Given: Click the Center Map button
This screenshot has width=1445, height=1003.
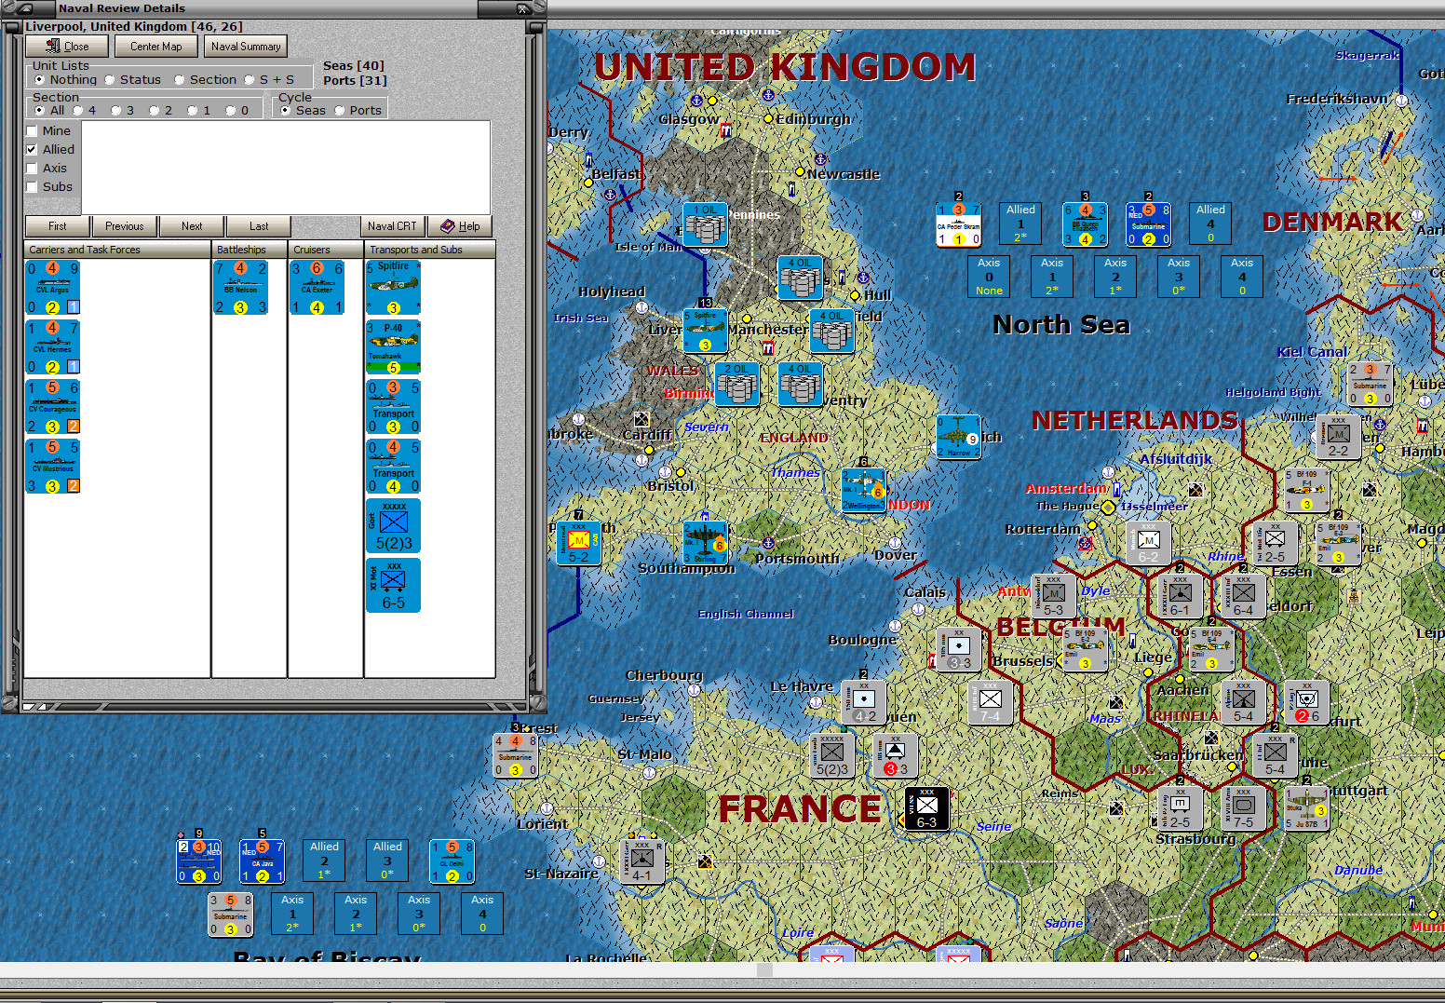Looking at the screenshot, I should 155,47.
